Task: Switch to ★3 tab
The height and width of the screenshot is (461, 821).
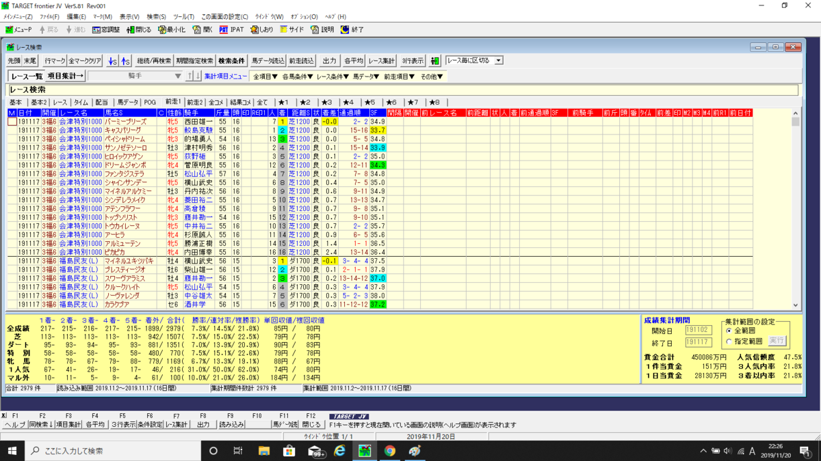Action: click(328, 102)
